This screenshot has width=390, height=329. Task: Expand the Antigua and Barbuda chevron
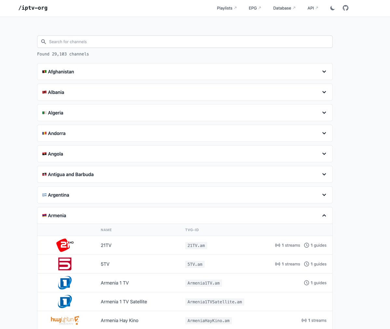pos(324,174)
